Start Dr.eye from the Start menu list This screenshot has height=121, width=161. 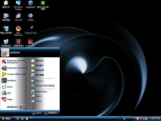tap(7, 87)
